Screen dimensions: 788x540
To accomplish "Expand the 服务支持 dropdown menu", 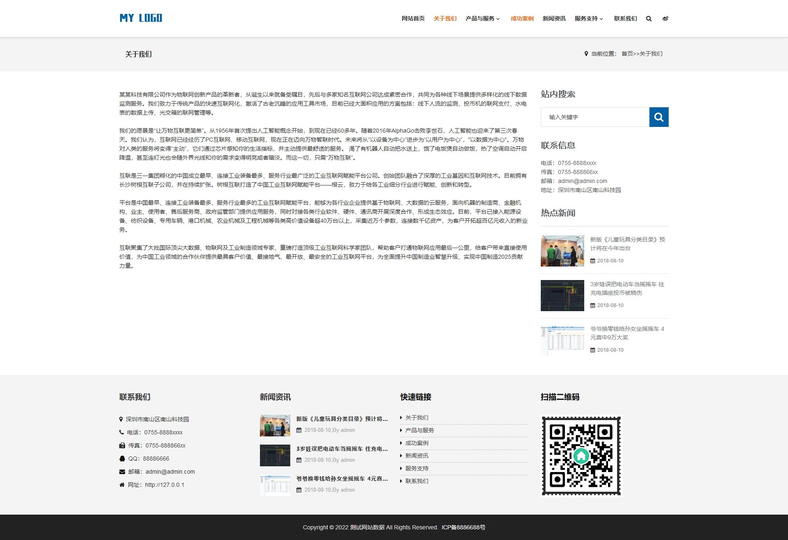I will point(588,18).
